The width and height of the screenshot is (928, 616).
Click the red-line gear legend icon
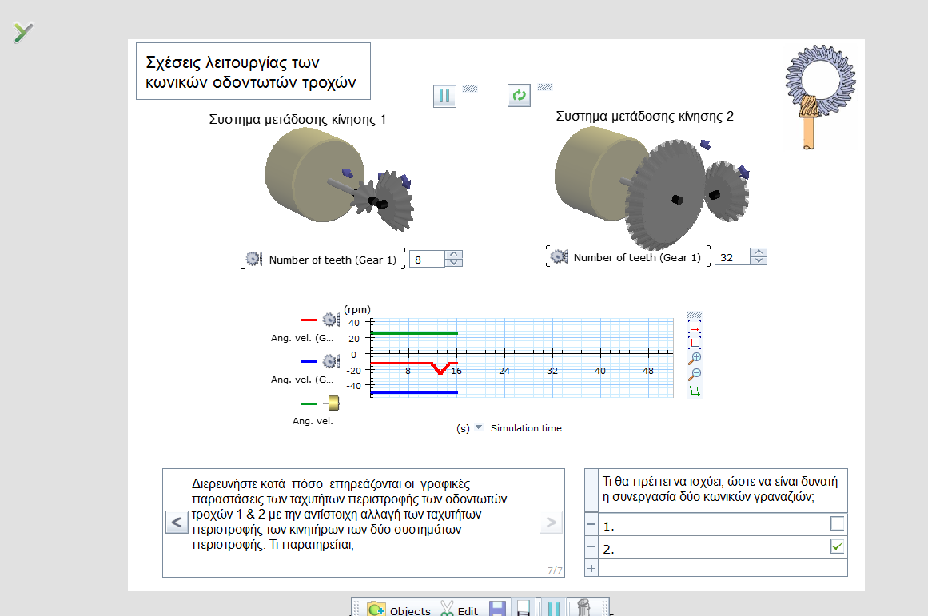coord(331,320)
